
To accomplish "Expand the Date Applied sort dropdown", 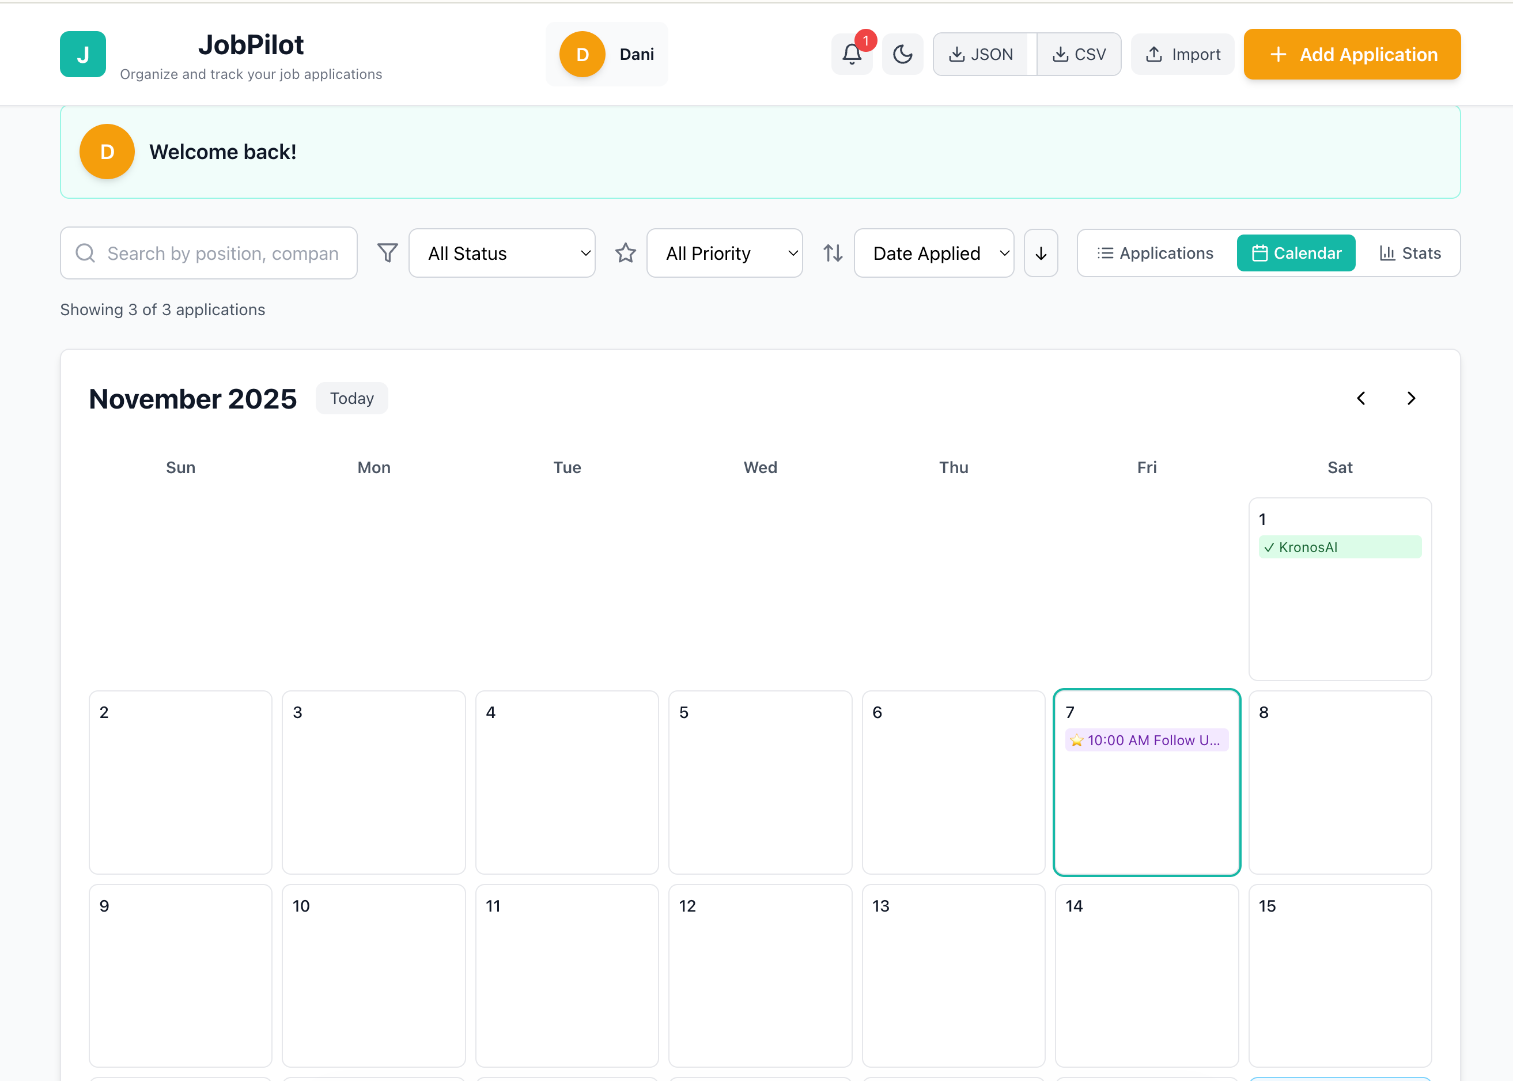I will [933, 253].
